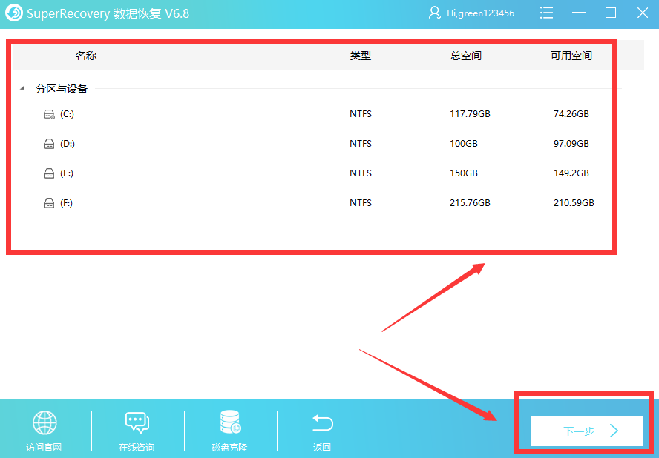Screen dimensions: 659x458
Task: Sort by the 总空间 column header
Action: click(x=465, y=56)
